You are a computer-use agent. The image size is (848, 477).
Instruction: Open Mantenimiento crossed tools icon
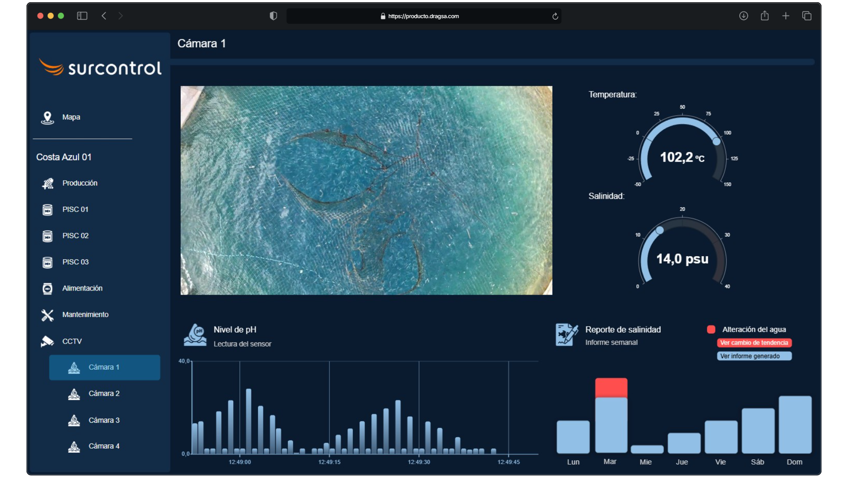click(47, 315)
